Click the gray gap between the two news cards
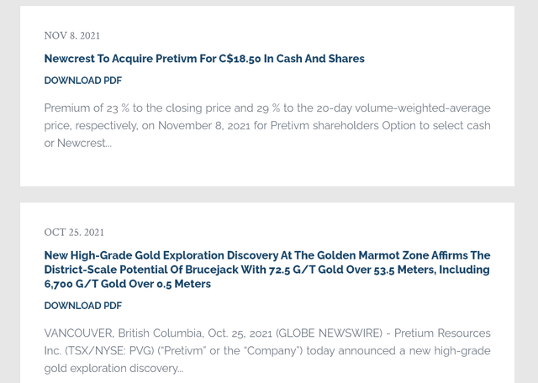The width and height of the screenshot is (538, 383). click(267, 194)
